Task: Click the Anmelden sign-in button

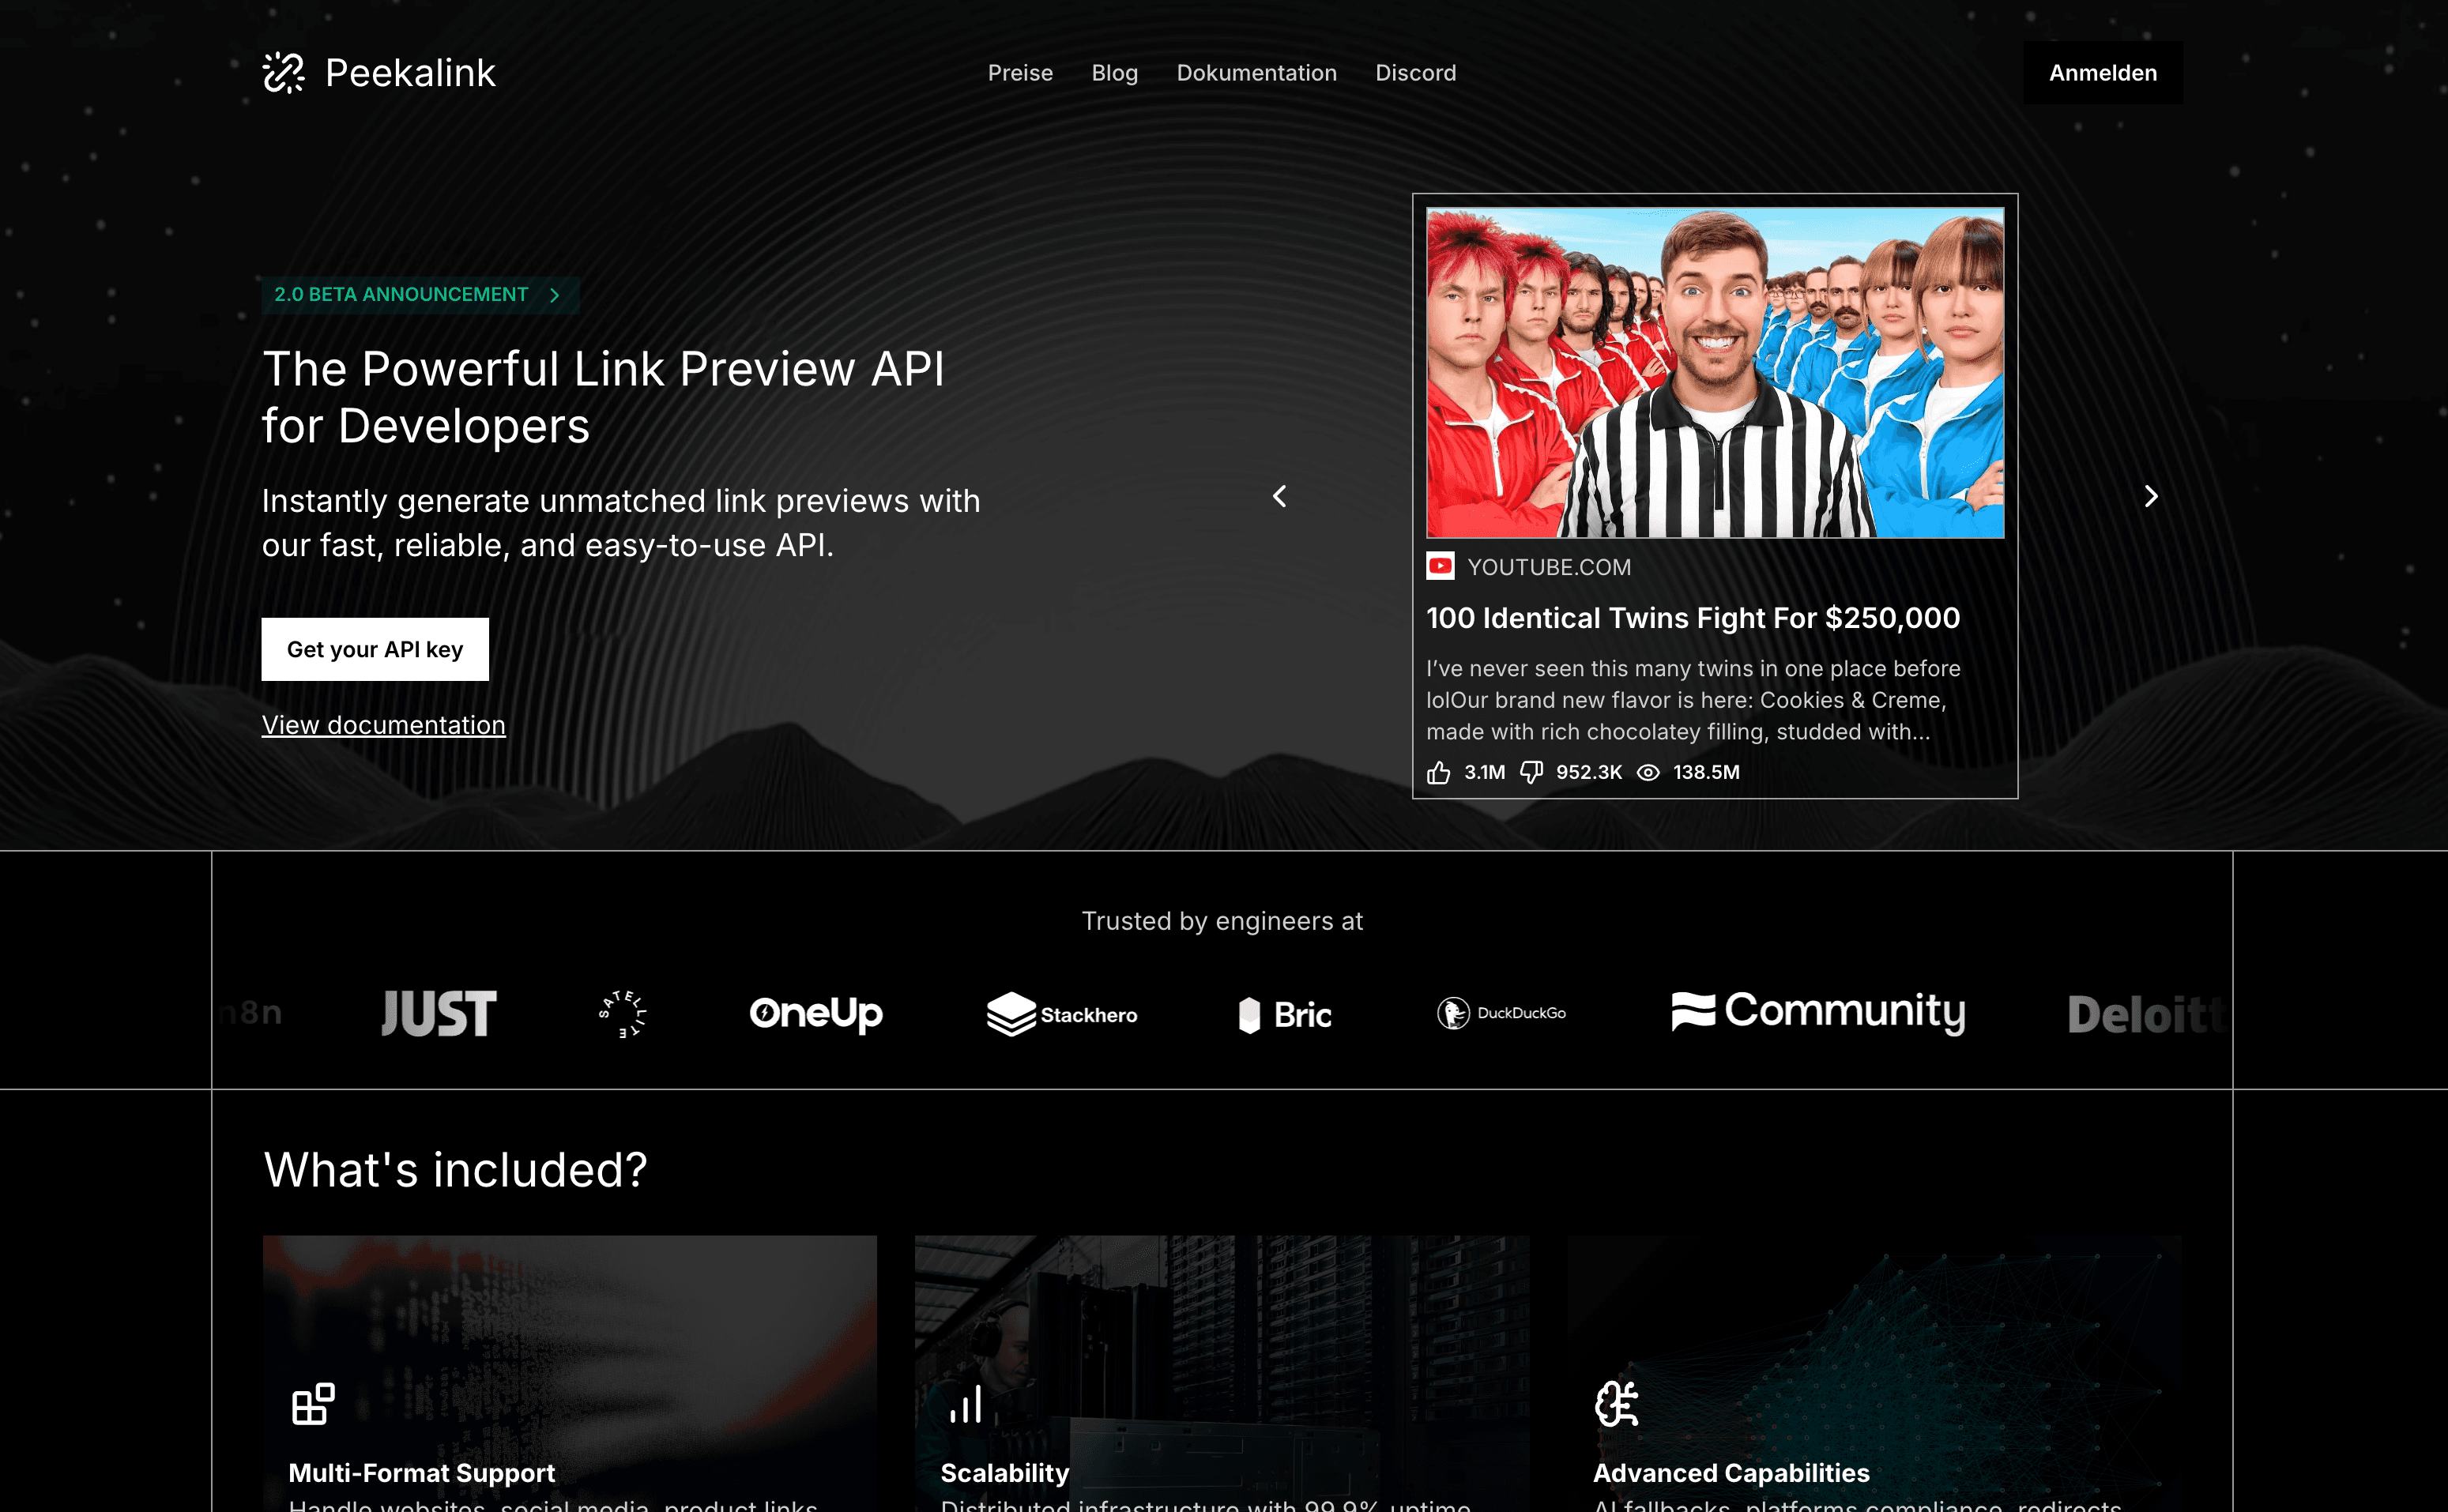Action: 2102,73
